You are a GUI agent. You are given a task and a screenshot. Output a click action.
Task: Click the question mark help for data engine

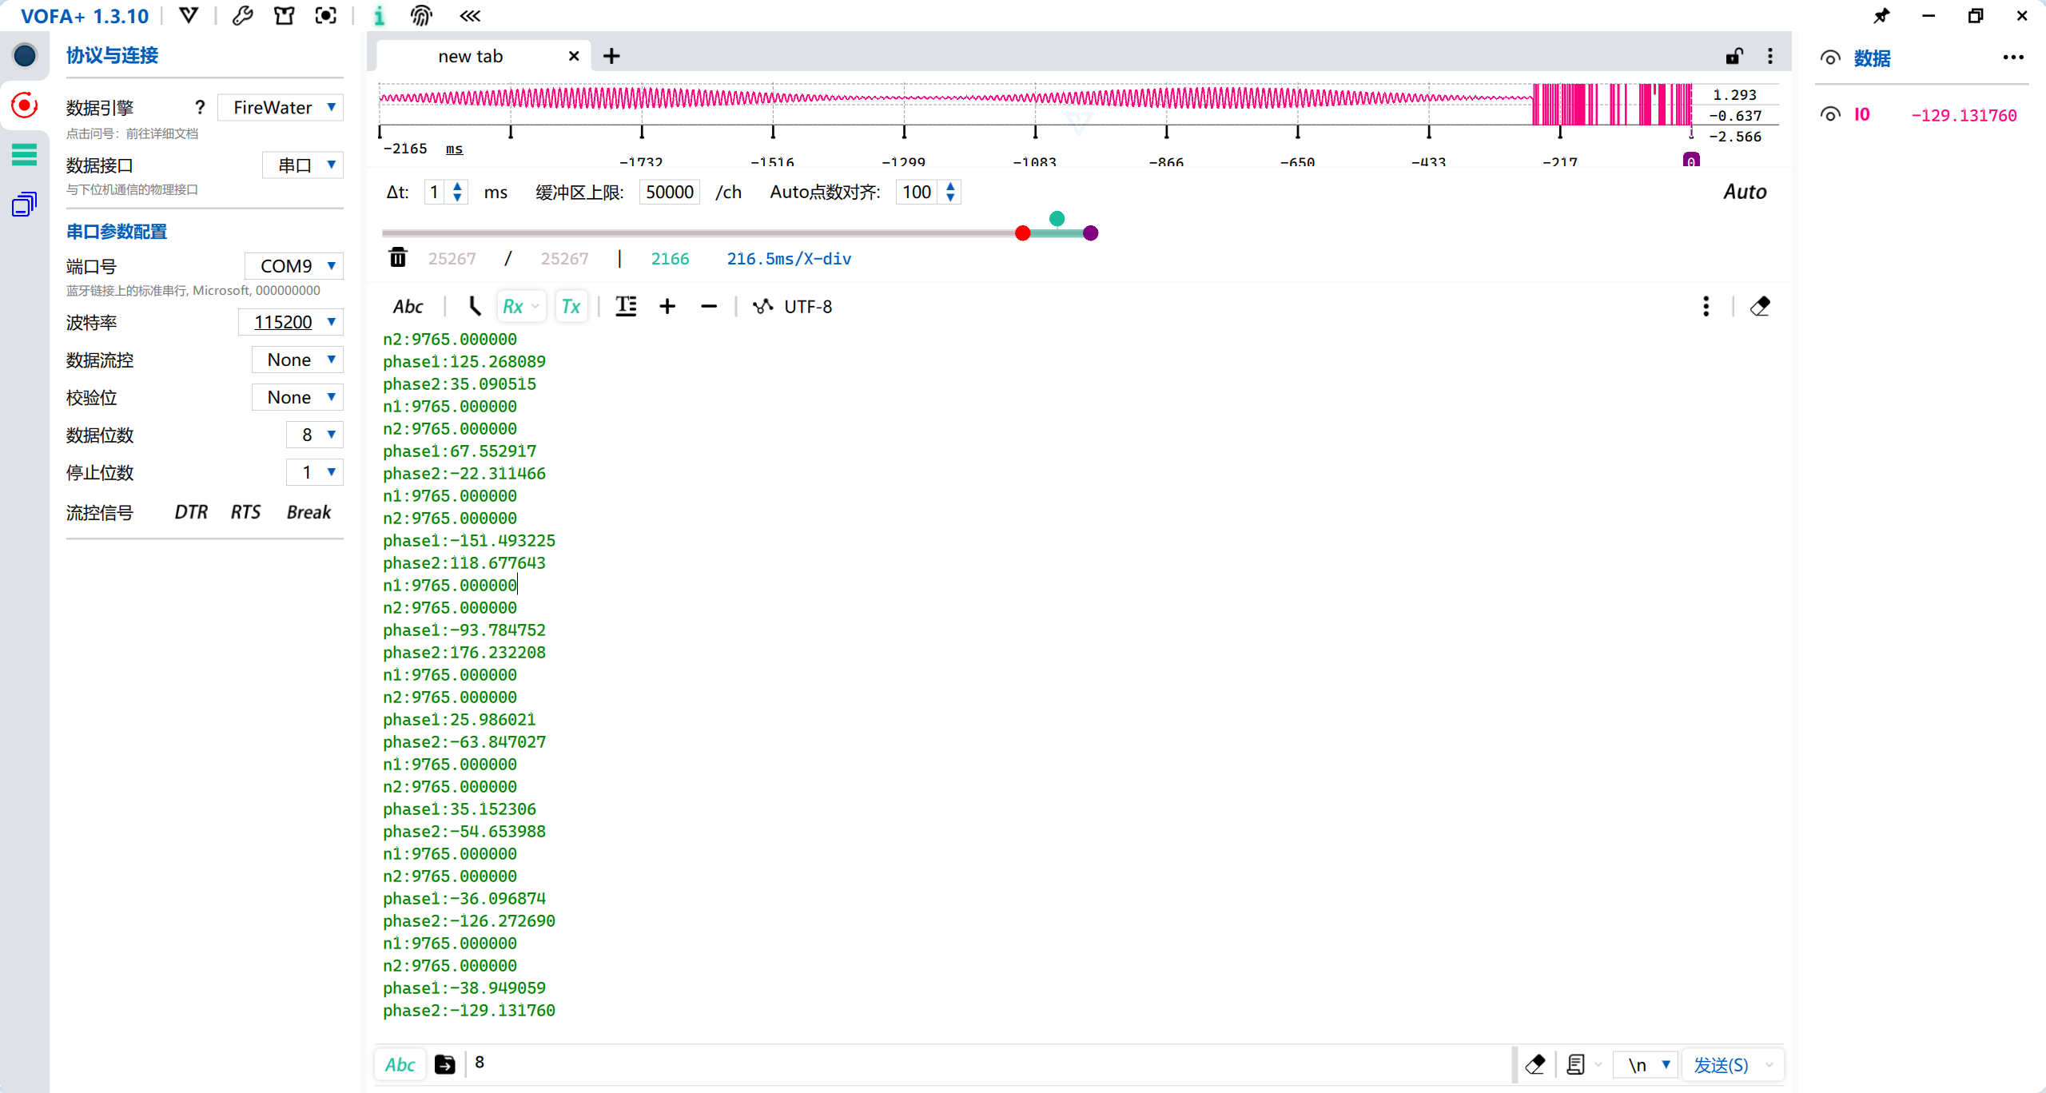coord(200,107)
